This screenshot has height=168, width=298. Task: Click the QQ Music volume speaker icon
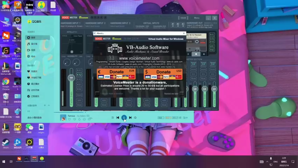point(135,118)
